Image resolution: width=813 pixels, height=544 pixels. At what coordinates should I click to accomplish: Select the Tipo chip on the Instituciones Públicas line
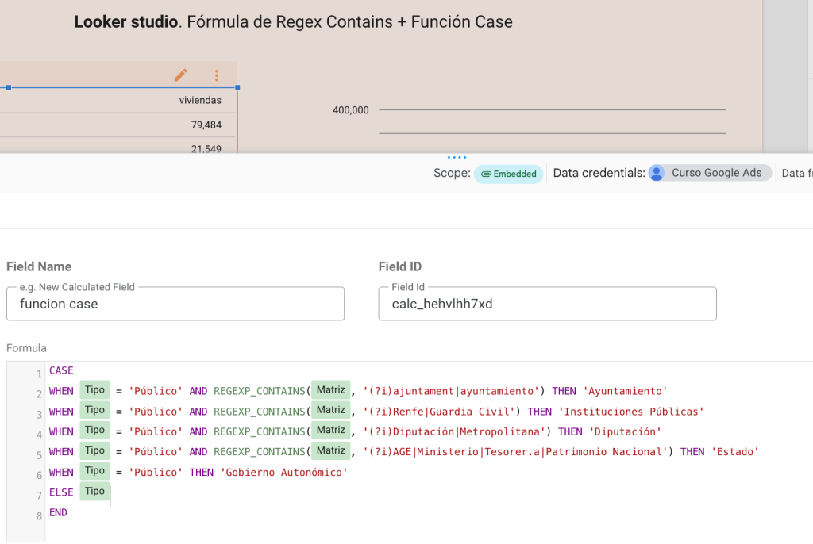(x=95, y=410)
